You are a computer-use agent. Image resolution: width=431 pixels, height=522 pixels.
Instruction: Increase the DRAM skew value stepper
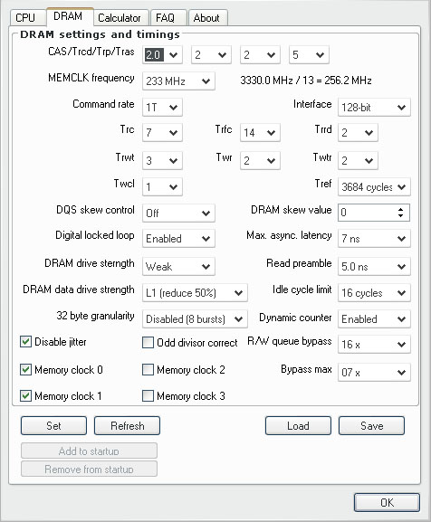coord(401,209)
